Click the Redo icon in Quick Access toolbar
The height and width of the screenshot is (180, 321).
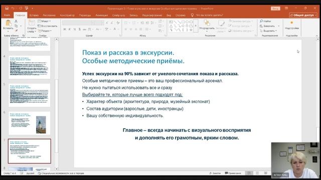21,8
